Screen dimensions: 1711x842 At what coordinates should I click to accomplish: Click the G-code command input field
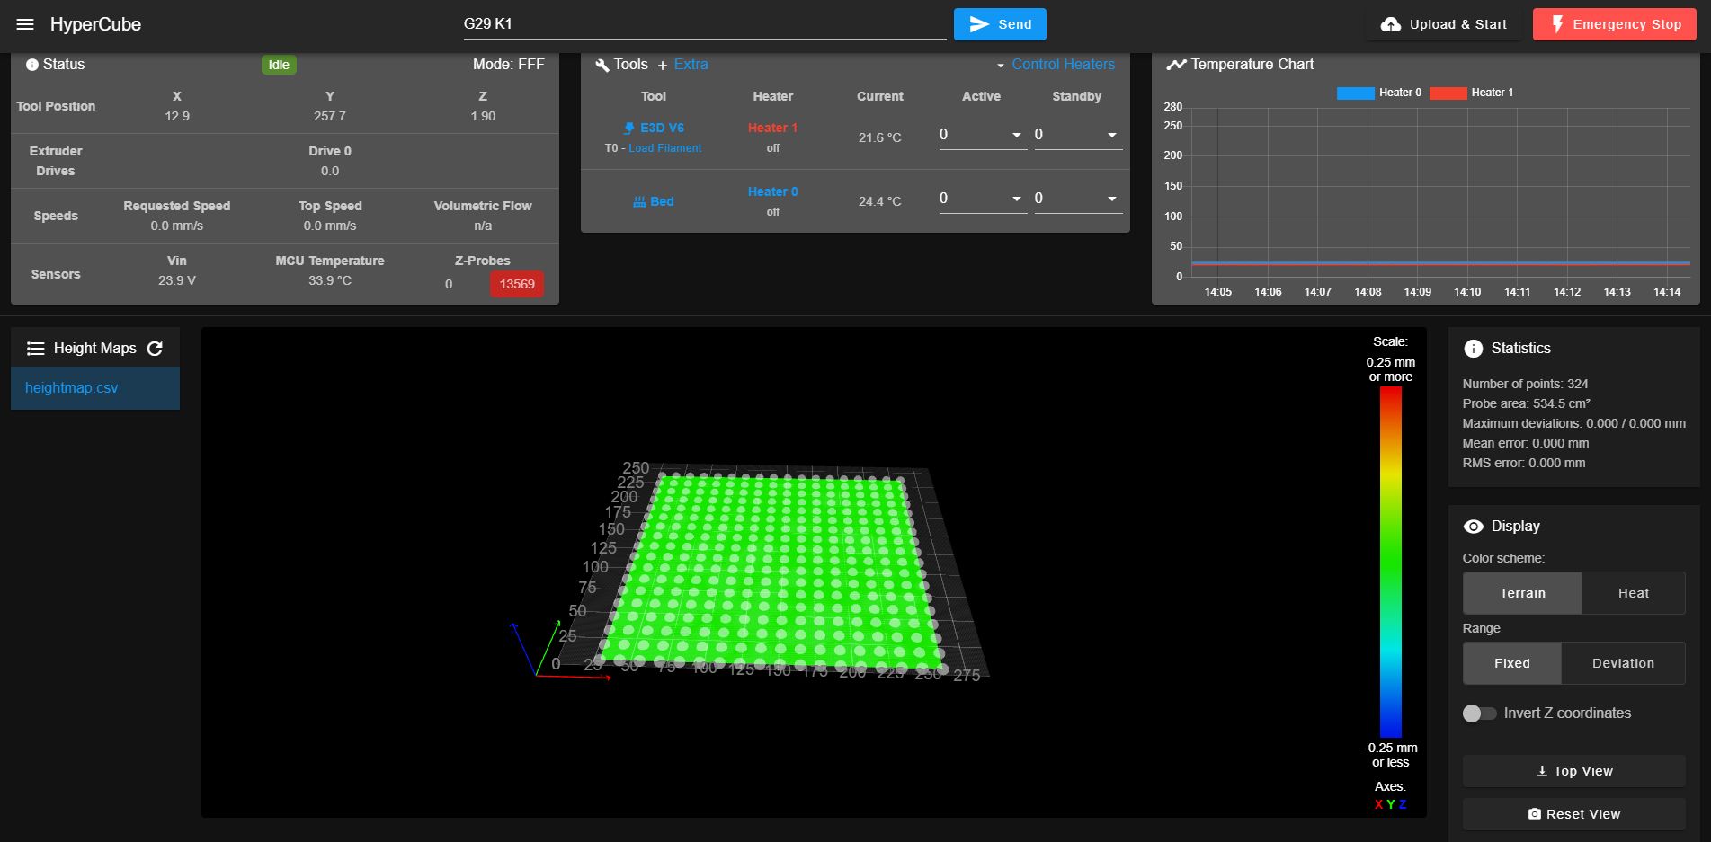pyautogui.click(x=705, y=24)
